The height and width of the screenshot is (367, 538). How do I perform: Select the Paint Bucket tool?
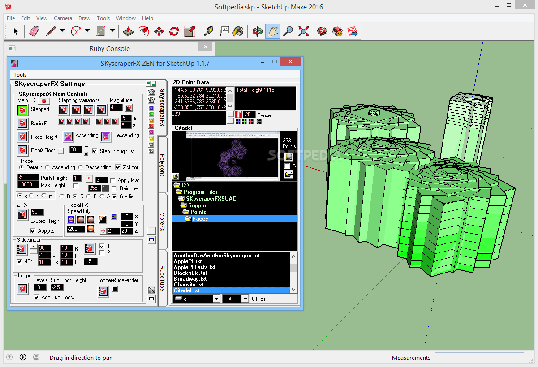pyautogui.click(x=239, y=31)
